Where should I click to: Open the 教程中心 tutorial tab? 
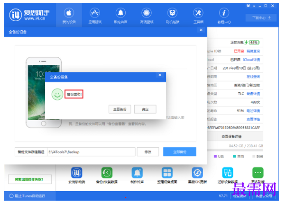pos(224,16)
